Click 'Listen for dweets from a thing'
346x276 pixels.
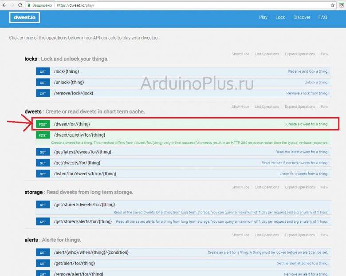304,174
